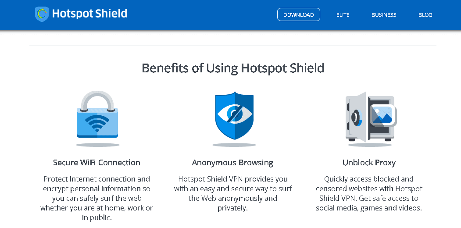Image resolution: width=461 pixels, height=228 pixels.
Task: Select the Unblock Proxy heading
Action: (369, 163)
